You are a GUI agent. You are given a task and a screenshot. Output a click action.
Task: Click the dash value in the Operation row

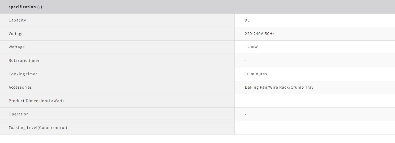point(246,114)
